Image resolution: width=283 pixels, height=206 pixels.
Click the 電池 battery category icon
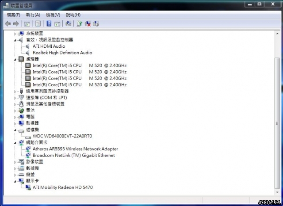pyautogui.click(x=21, y=110)
